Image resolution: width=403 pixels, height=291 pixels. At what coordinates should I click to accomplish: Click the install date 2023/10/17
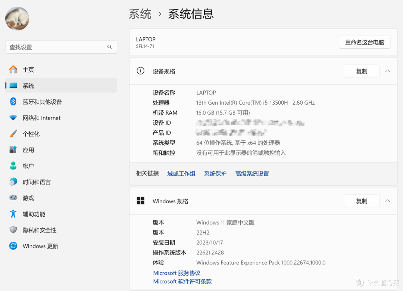click(x=209, y=243)
